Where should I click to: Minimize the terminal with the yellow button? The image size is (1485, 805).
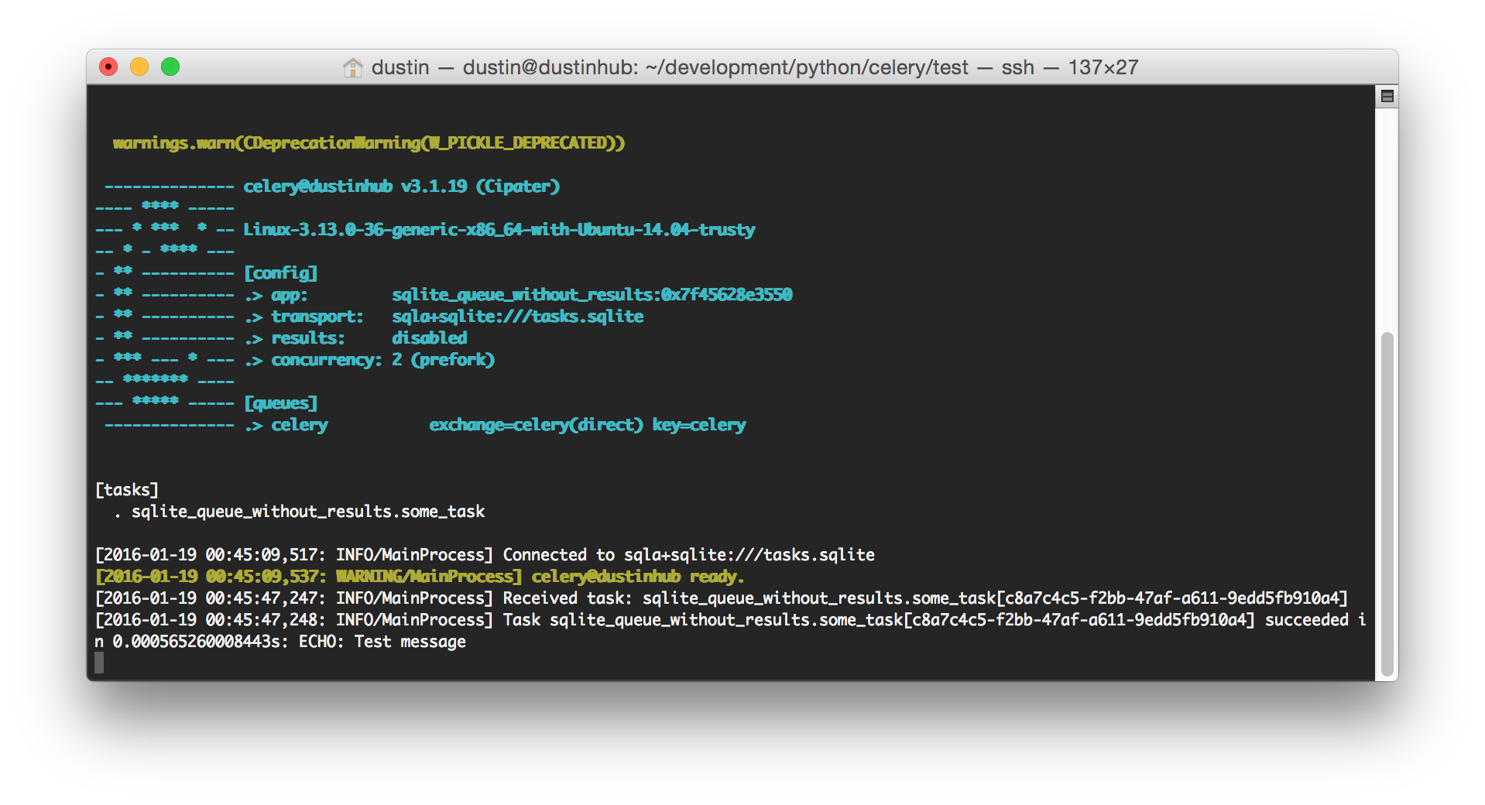(139, 67)
